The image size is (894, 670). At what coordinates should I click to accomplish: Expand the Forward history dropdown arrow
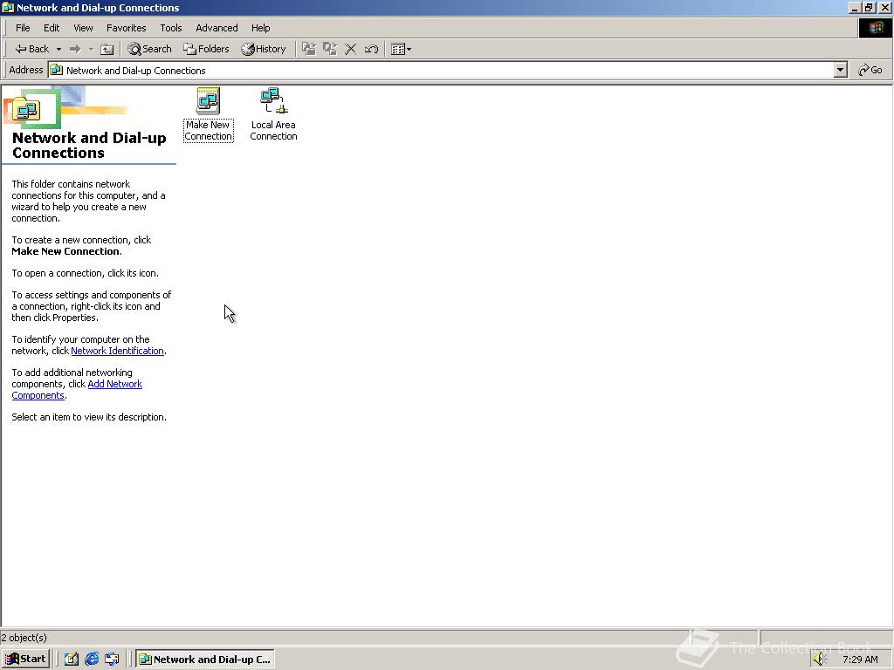pyautogui.click(x=91, y=49)
